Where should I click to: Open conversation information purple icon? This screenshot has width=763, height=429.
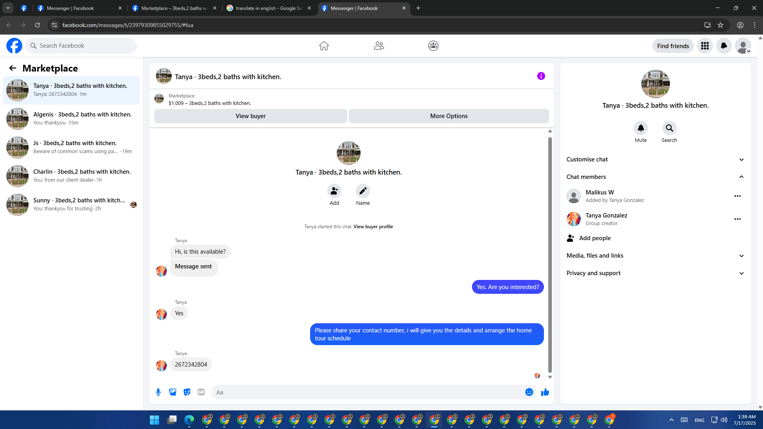click(541, 76)
